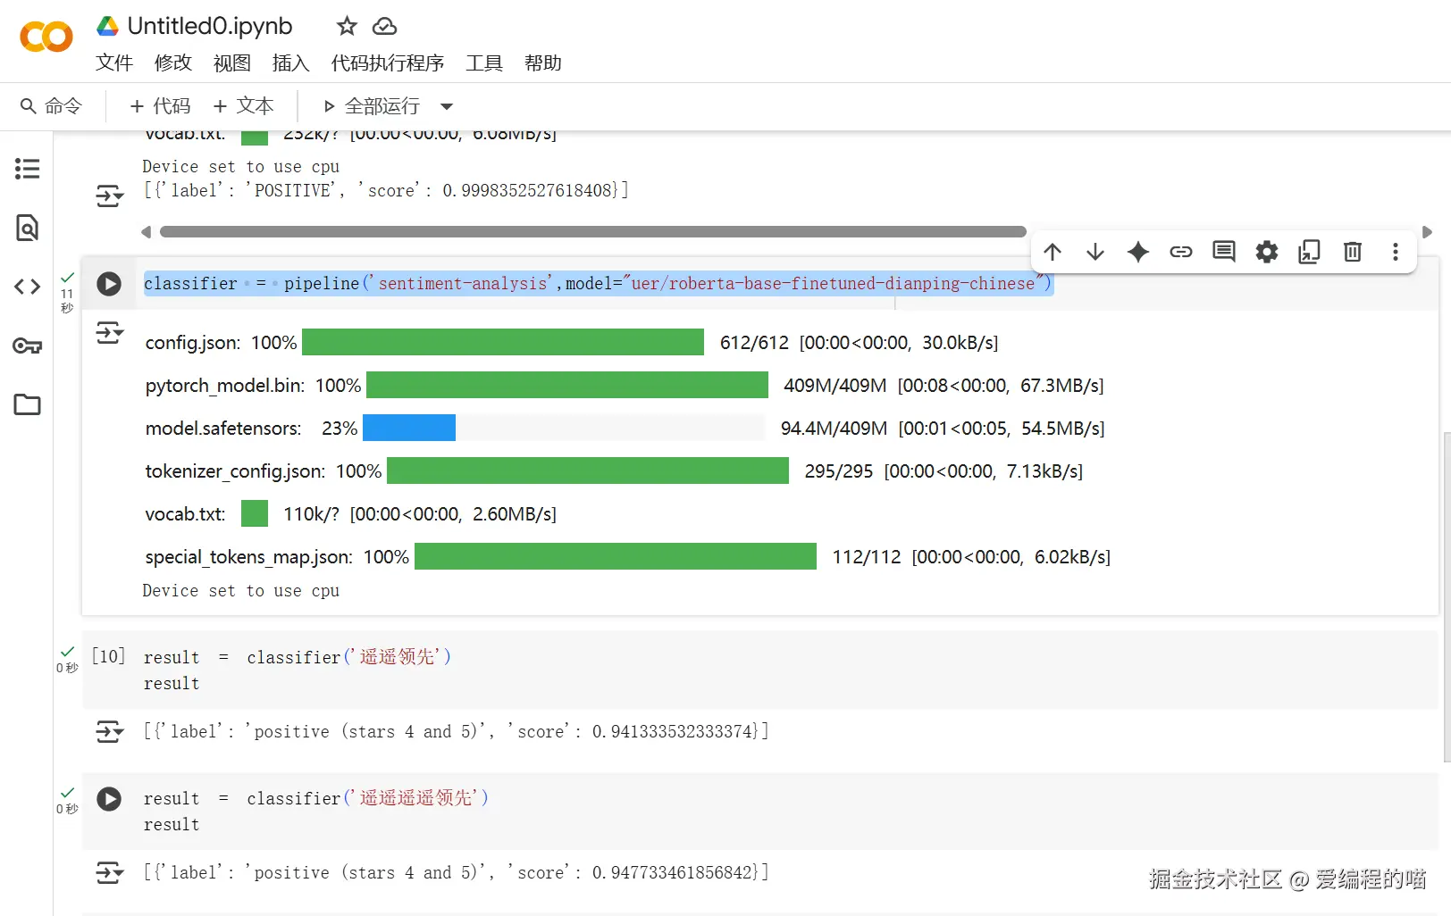Click the horizontal output scrollbar thumb
Screen dimensions: 1451x916
(593, 232)
